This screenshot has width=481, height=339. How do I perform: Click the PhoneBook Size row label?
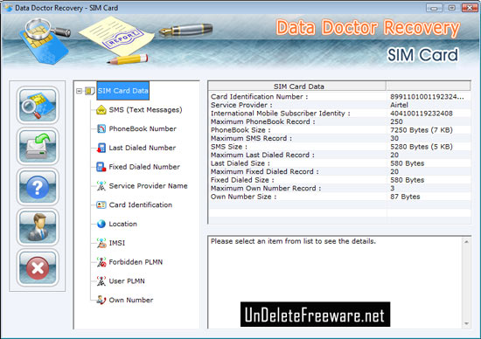240,130
